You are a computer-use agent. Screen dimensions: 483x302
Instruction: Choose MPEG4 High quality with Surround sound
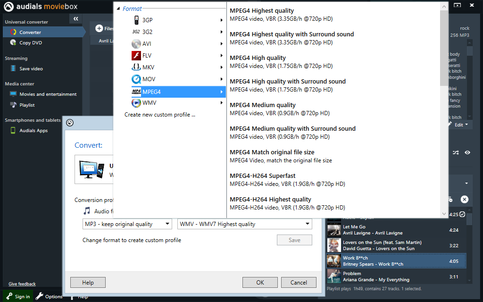(288, 85)
